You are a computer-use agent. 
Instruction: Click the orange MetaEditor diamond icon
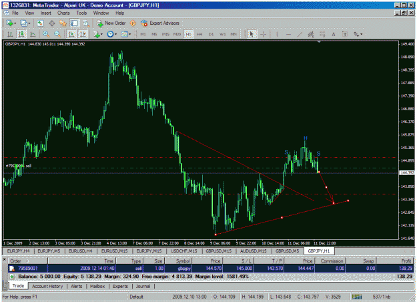[x=133, y=23]
